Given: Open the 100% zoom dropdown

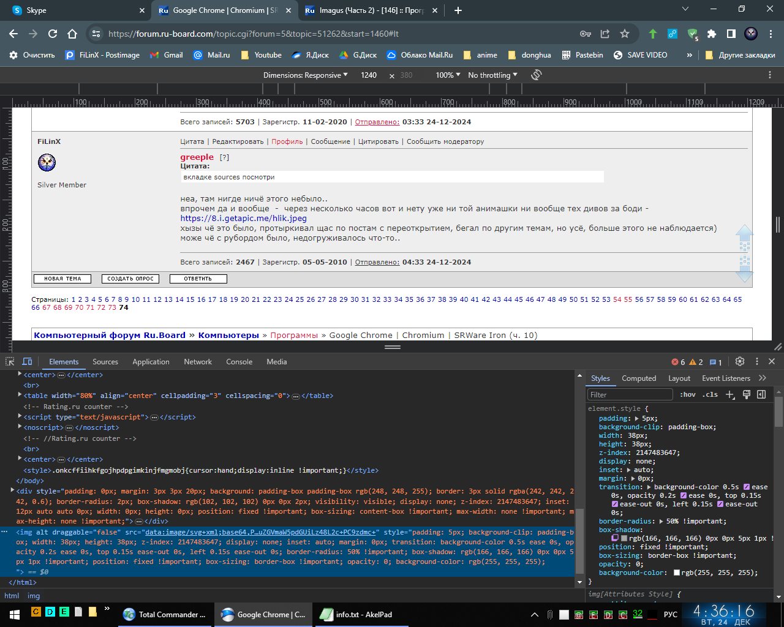Looking at the screenshot, I should tap(448, 75).
